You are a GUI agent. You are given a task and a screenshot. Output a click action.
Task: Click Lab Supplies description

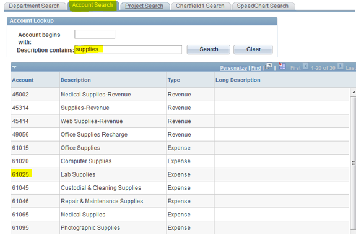[x=78, y=174]
